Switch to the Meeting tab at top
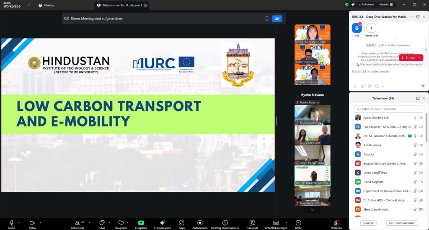 (x=46, y=5)
